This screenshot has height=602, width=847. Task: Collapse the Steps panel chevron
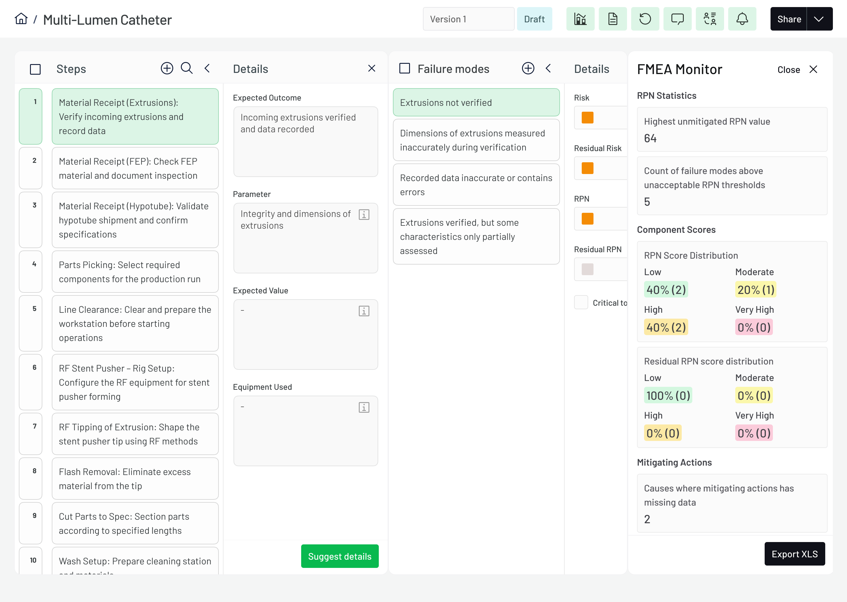coord(207,68)
